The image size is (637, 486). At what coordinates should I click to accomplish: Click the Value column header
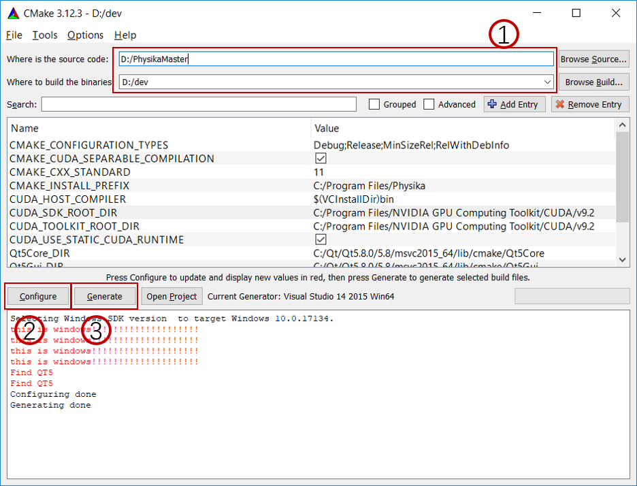[x=463, y=129]
